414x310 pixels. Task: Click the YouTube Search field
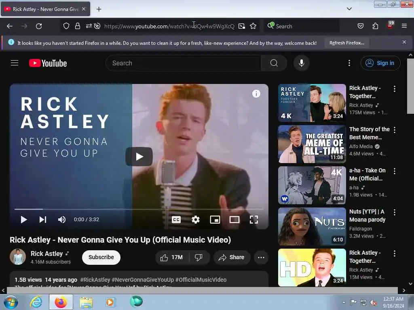184,63
